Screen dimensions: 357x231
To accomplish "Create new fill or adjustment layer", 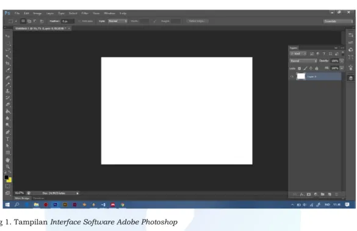I will point(316,194).
